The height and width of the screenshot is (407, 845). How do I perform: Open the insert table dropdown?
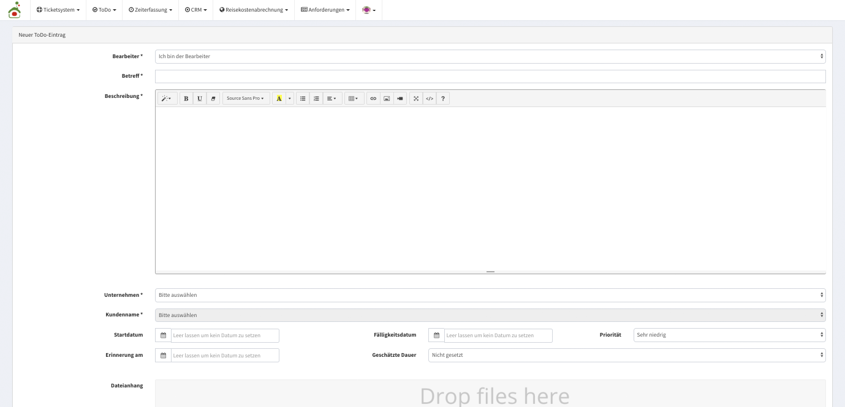coord(354,98)
